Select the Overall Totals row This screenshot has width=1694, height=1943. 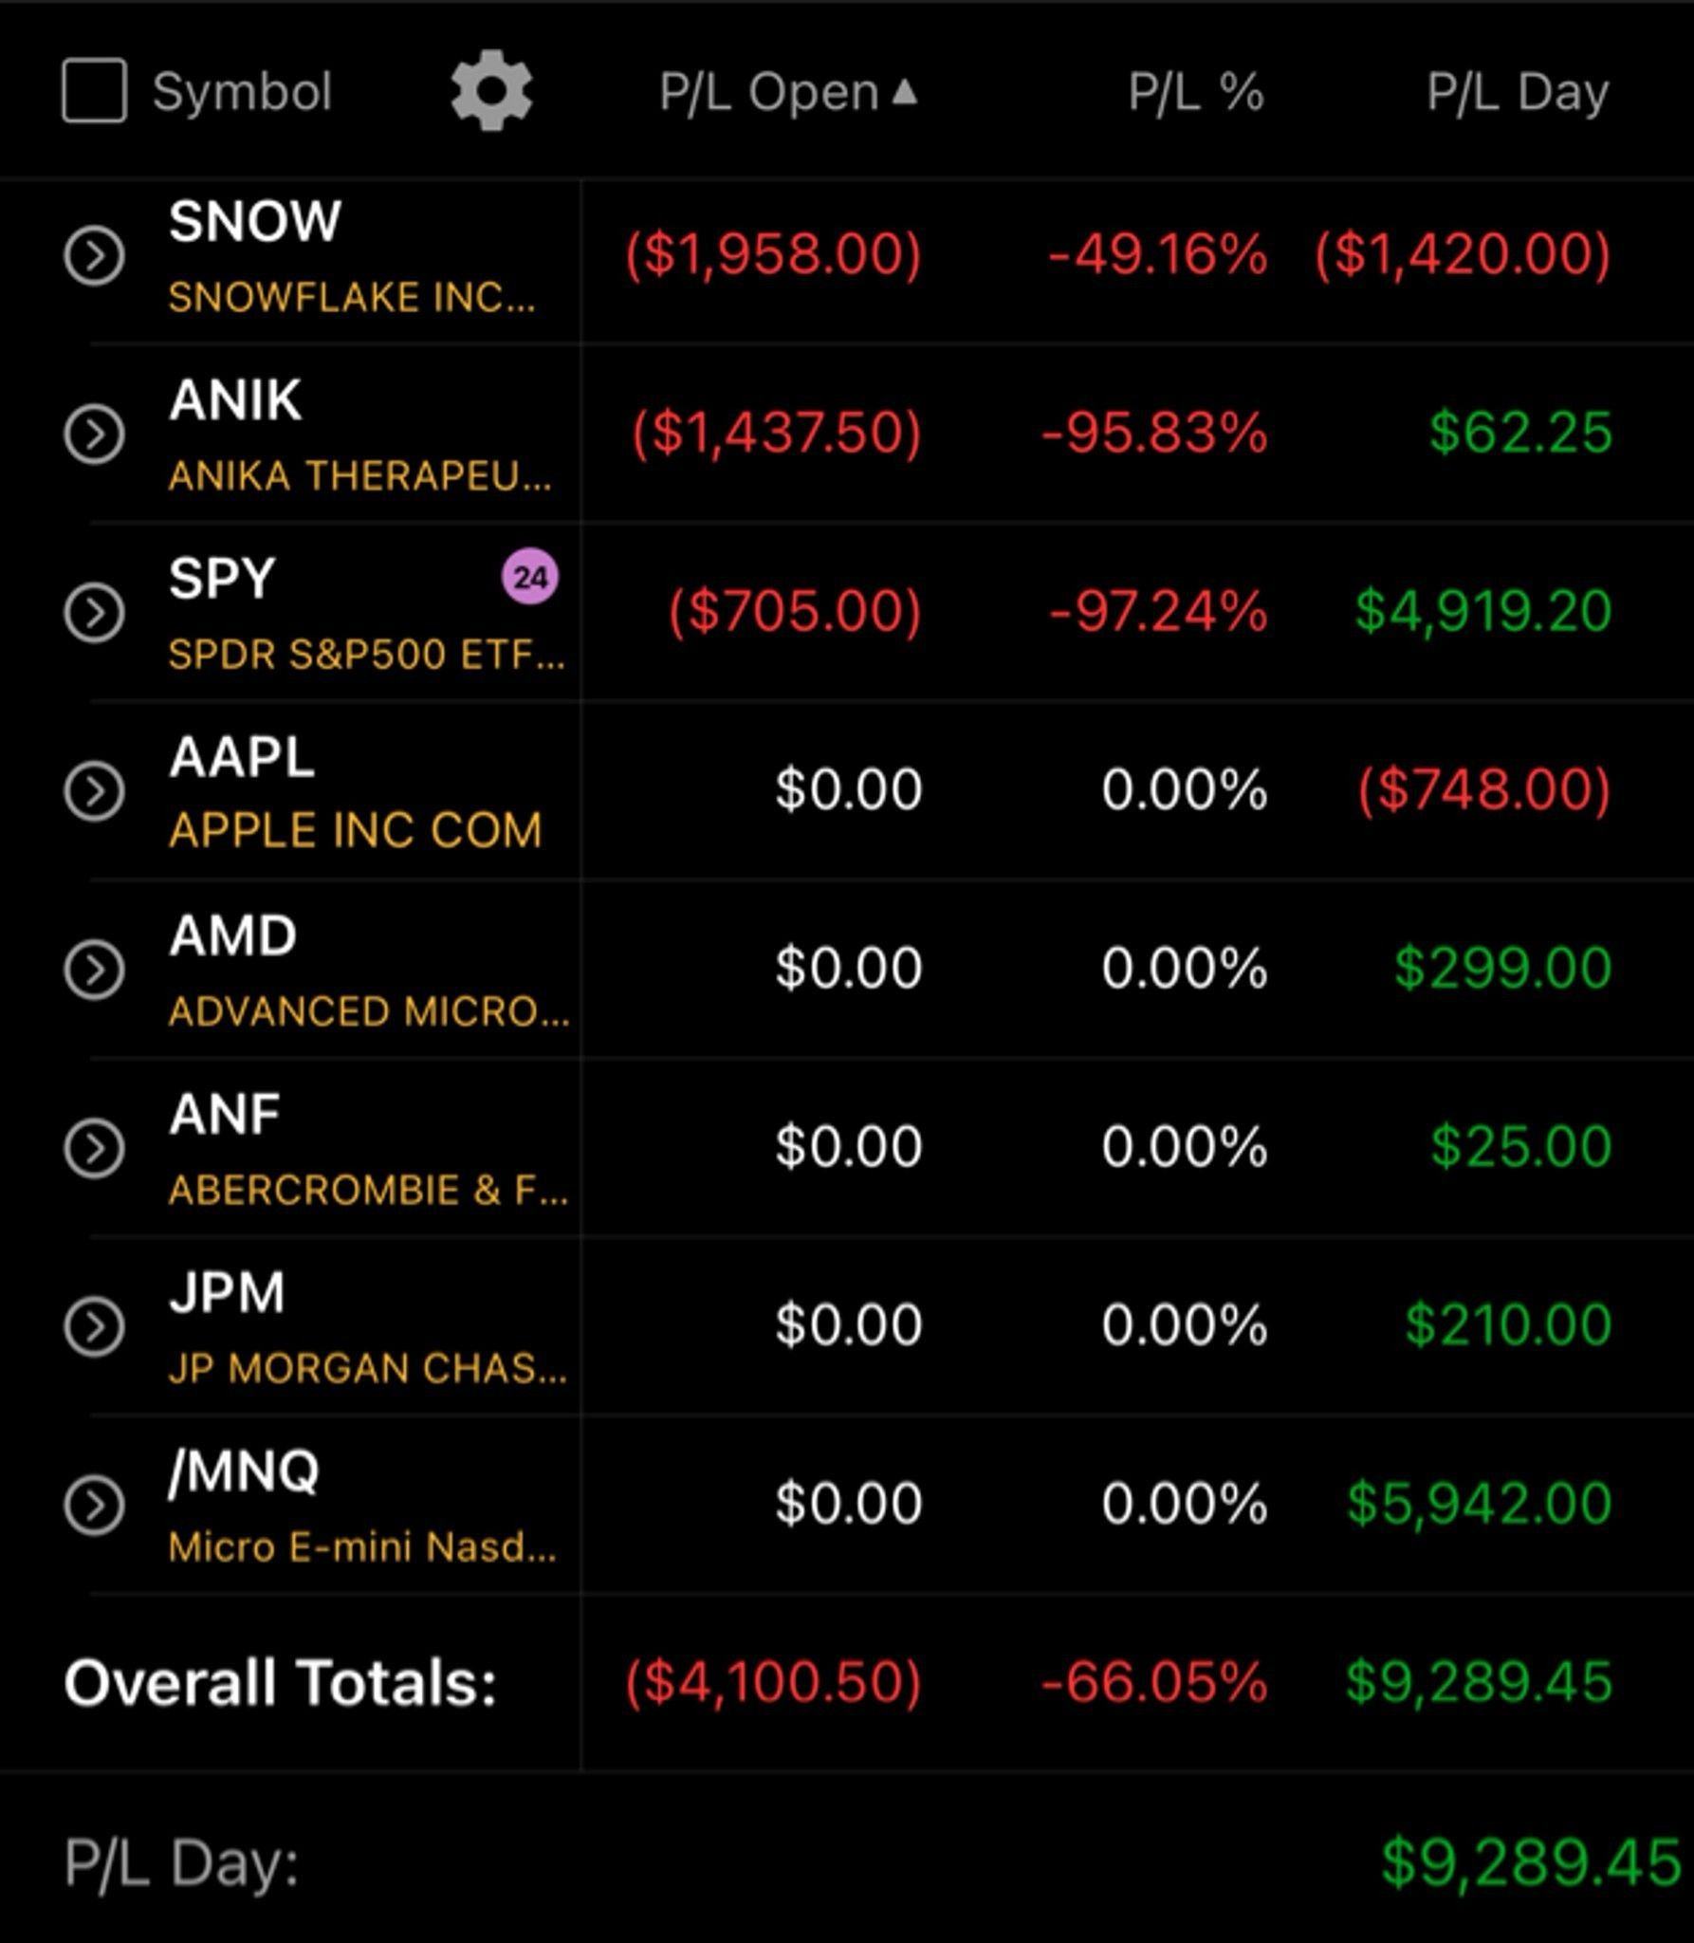point(847,1682)
